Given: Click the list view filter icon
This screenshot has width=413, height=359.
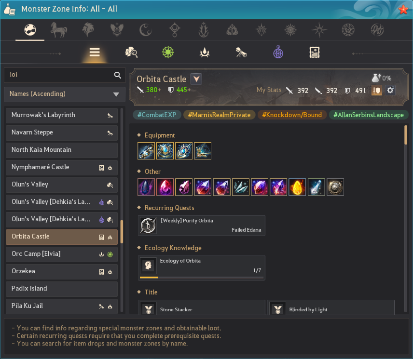Looking at the screenshot, I should [x=95, y=53].
